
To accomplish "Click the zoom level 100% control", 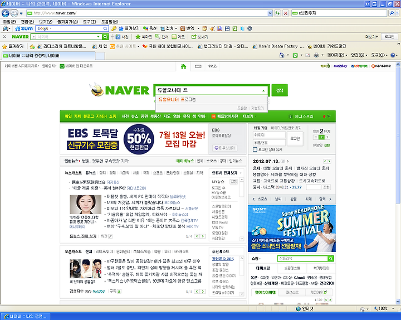I will pos(384,308).
